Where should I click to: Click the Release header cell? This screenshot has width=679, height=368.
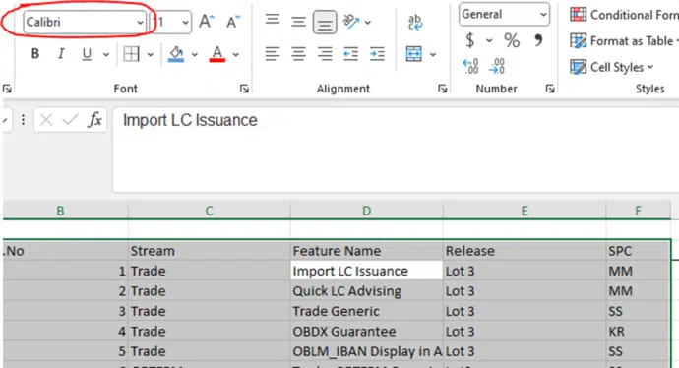click(525, 251)
